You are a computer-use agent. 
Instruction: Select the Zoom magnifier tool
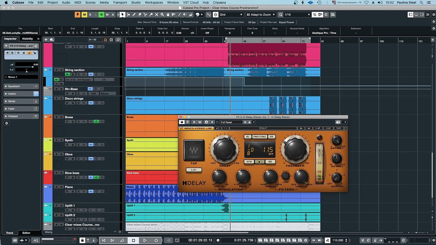click(162, 15)
